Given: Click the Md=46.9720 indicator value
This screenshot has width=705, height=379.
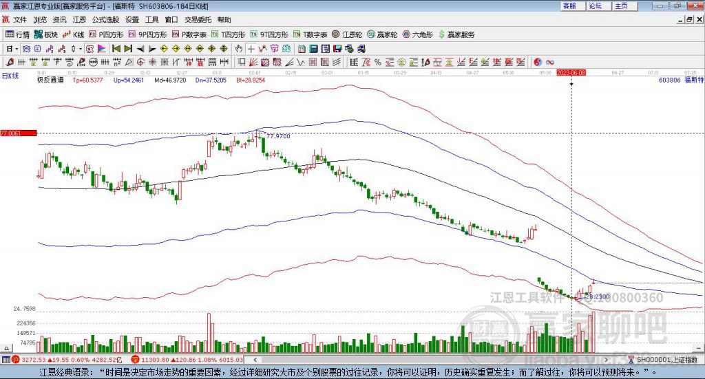Looking at the screenshot, I should [170, 80].
